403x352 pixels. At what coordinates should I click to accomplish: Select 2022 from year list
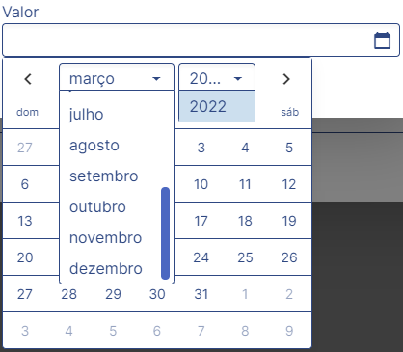pos(217,106)
